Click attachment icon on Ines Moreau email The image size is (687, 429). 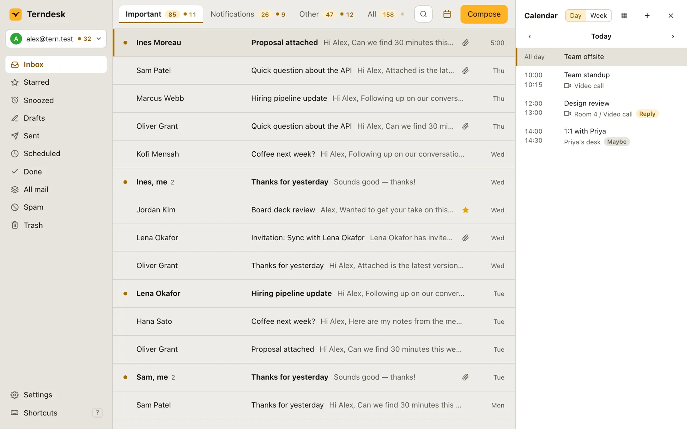tap(465, 43)
